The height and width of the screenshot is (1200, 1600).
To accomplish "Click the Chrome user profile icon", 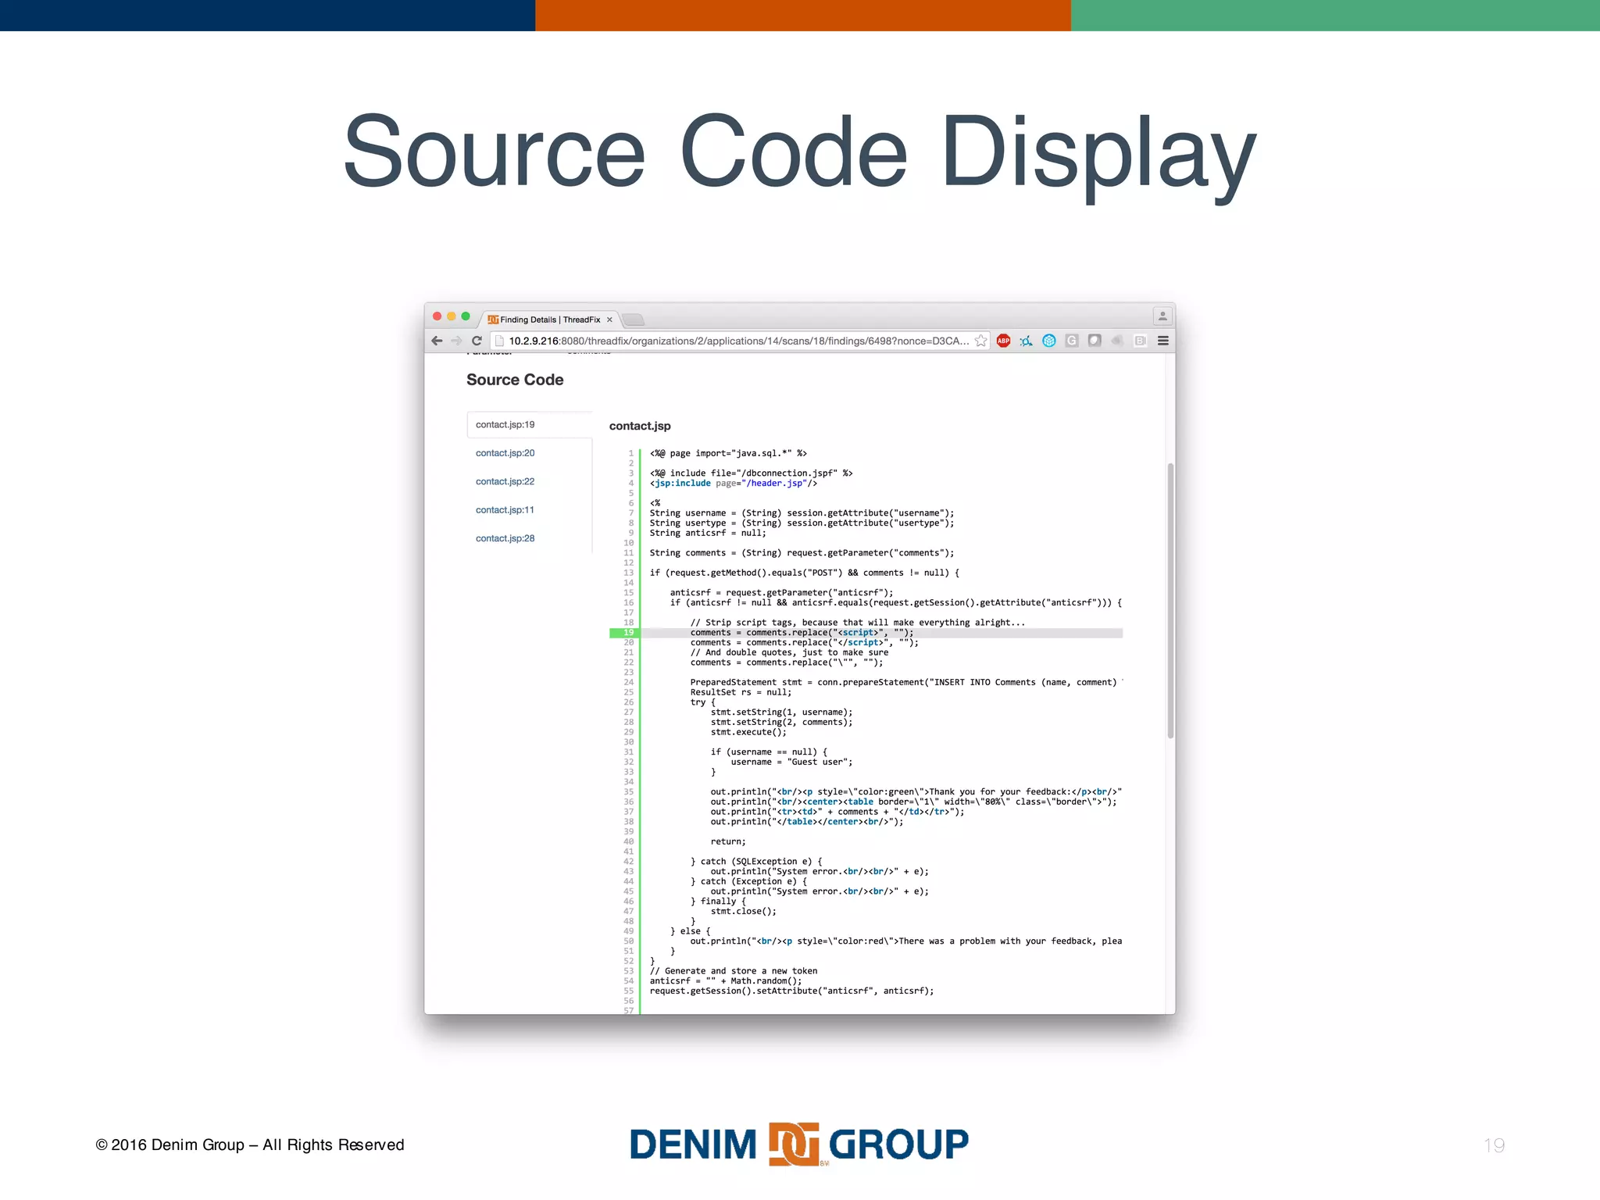I will point(1162,316).
